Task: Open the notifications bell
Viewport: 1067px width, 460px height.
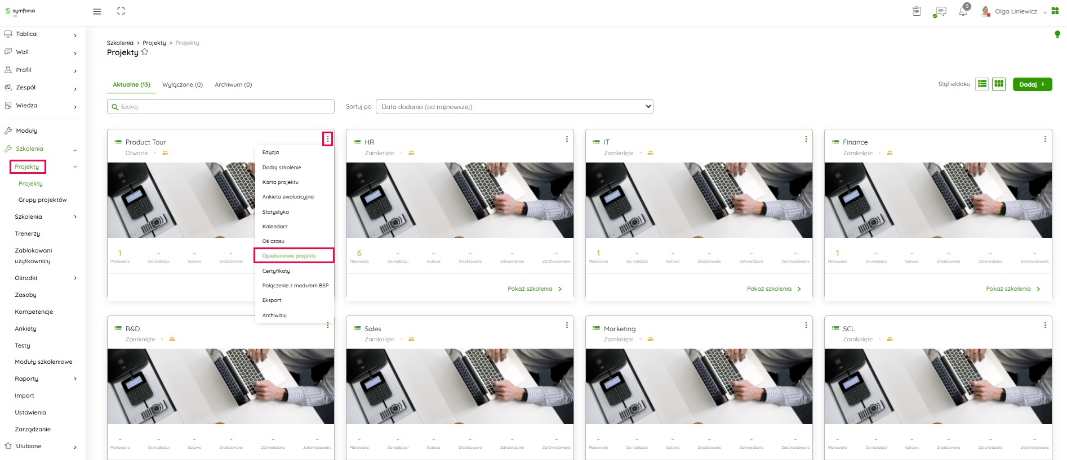Action: pyautogui.click(x=963, y=11)
